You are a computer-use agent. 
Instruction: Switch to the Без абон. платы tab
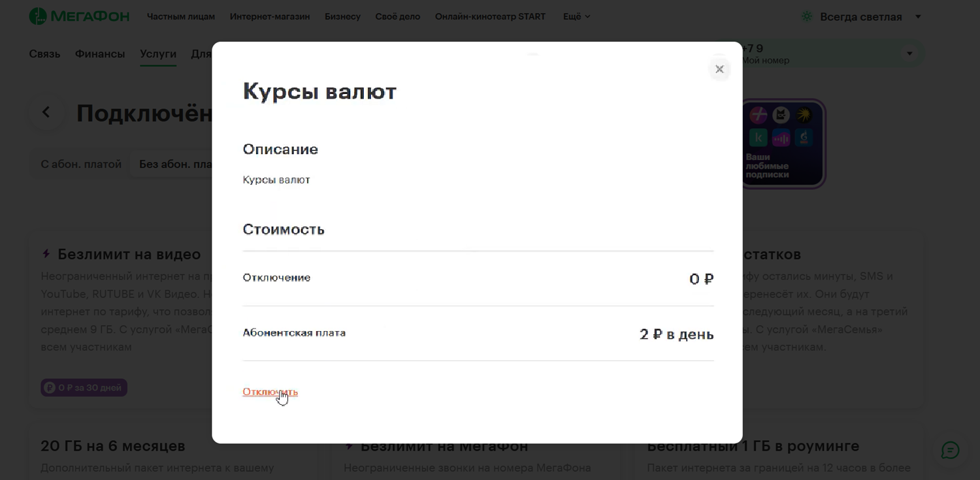(175, 164)
